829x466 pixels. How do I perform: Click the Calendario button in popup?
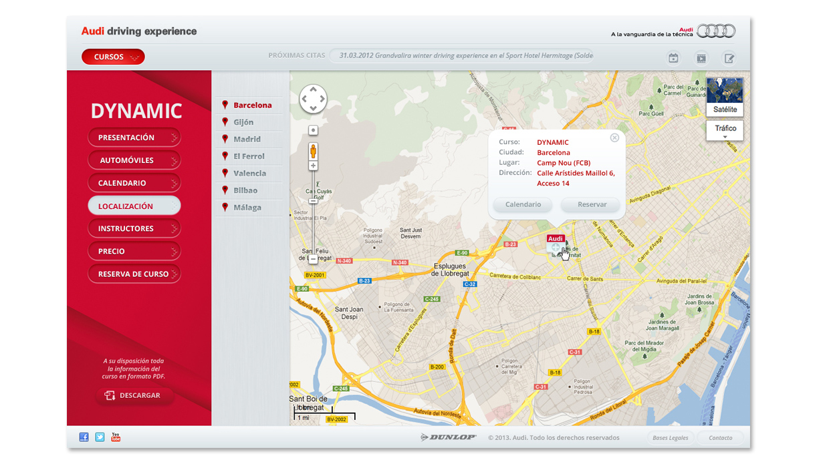click(x=523, y=204)
